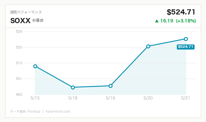The width and height of the screenshot is (206, 122).
Task: Click the 半導体 label
Action: tap(38, 21)
